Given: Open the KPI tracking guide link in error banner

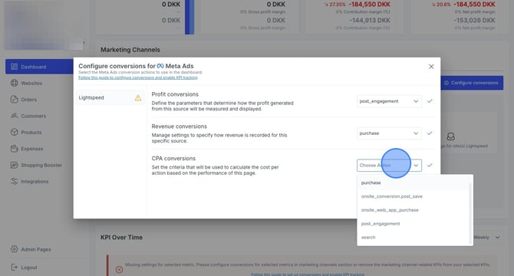Looking at the screenshot, I should (x=308, y=274).
